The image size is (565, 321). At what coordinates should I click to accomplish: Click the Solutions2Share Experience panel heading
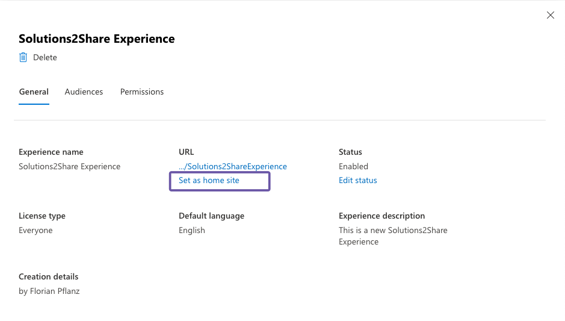click(x=96, y=39)
